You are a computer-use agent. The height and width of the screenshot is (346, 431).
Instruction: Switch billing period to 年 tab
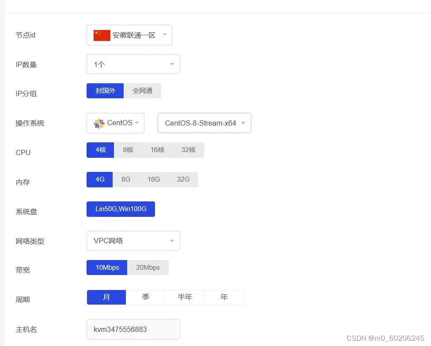[224, 297]
